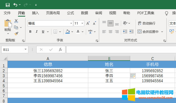
Task: Toggle Bold formatting
Action: click(30, 32)
